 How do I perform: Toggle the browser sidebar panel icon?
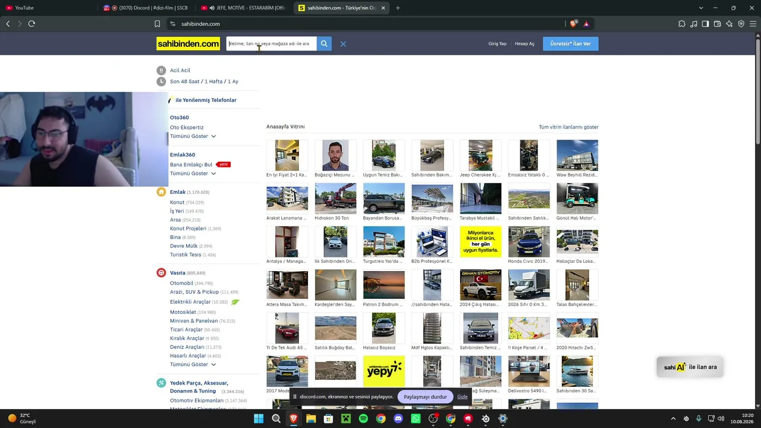pyautogui.click(x=705, y=24)
